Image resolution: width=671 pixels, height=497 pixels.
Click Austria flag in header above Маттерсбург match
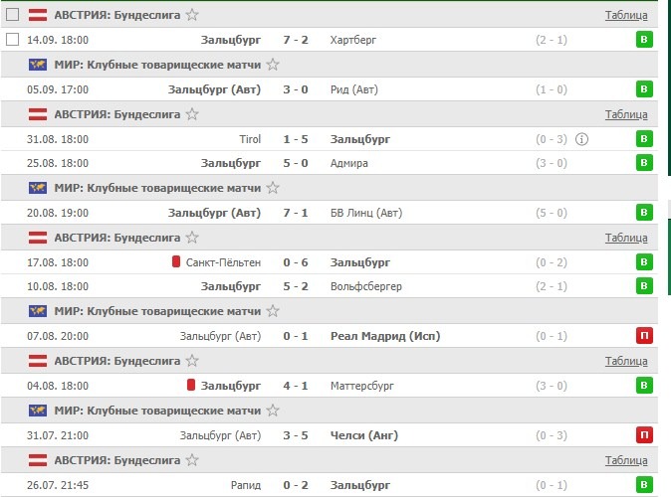click(x=38, y=361)
